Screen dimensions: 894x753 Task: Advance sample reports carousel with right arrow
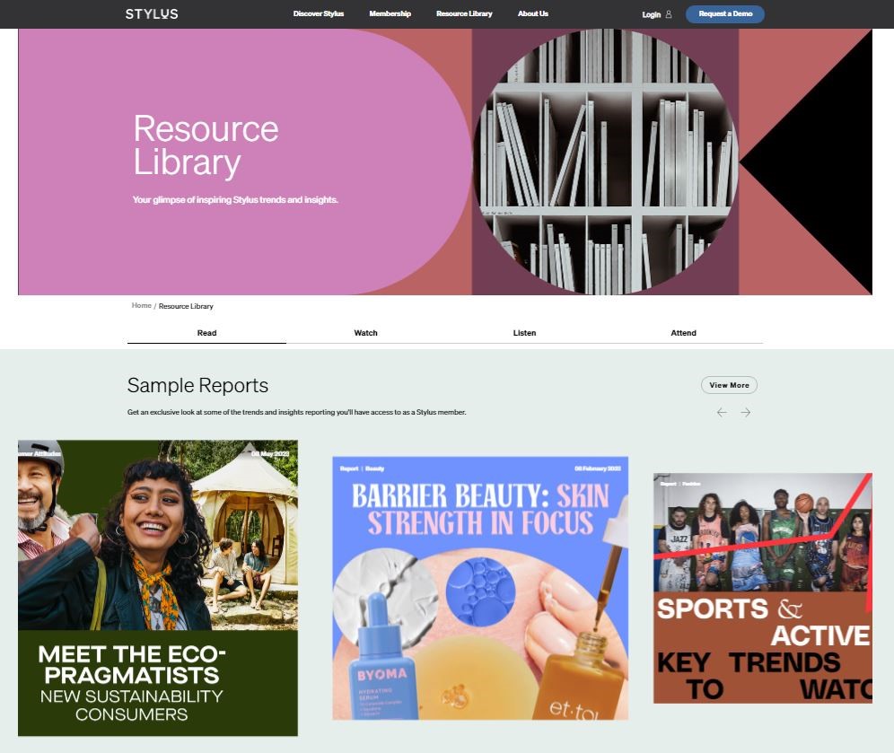point(745,412)
